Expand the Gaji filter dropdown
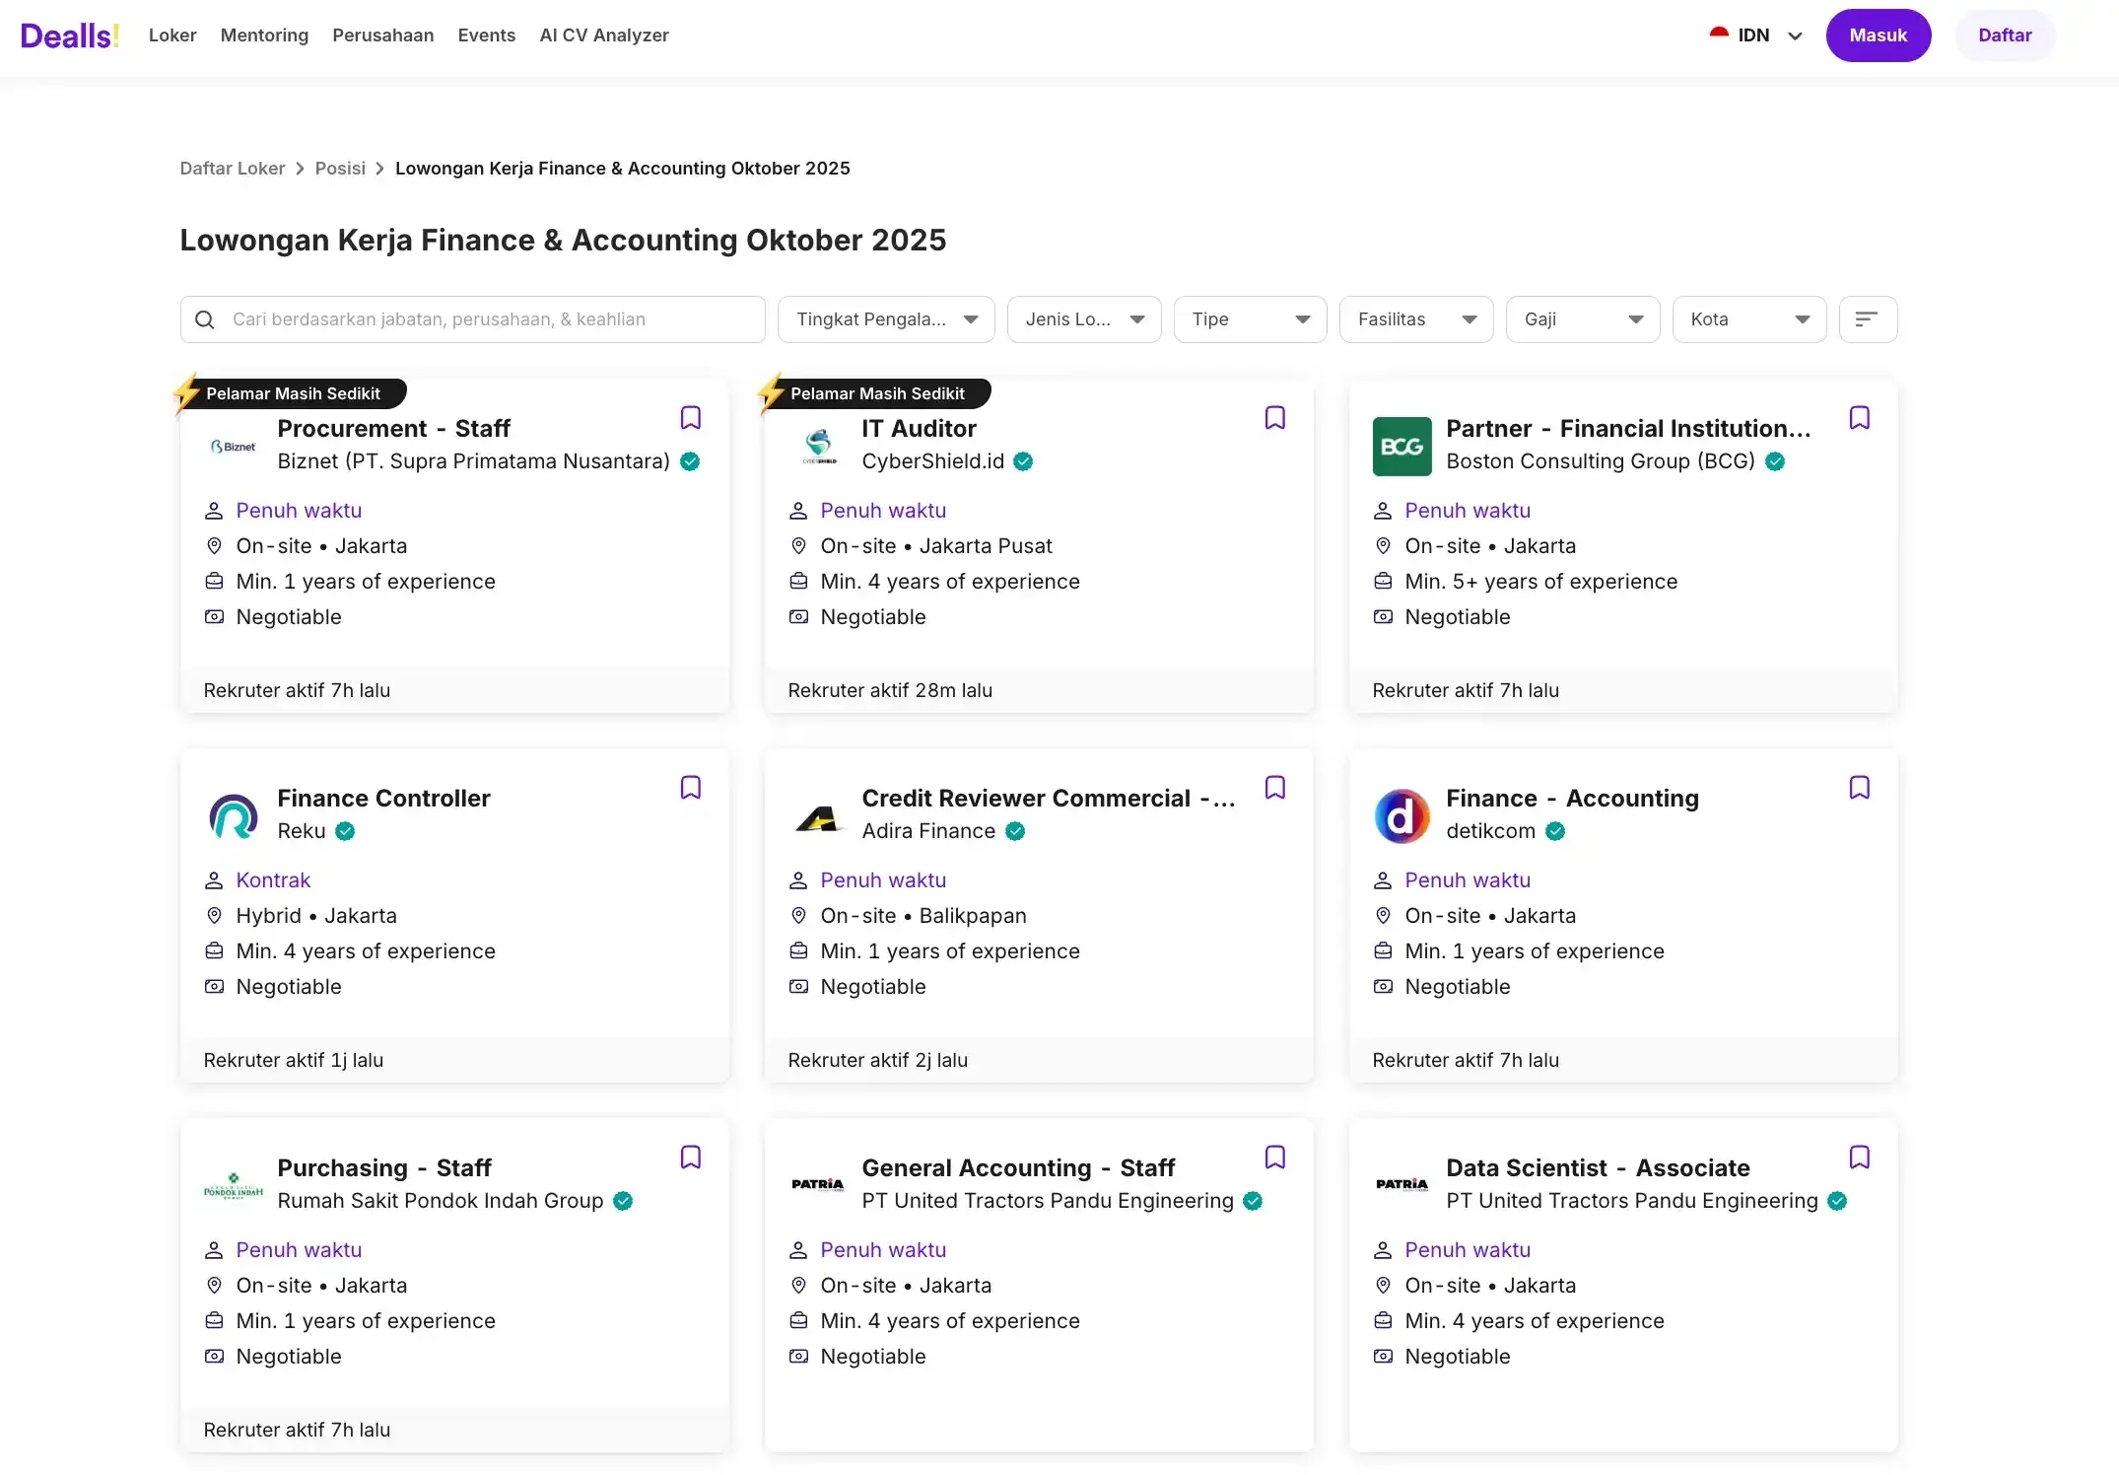Viewport: 2119px width, 1475px height. click(x=1582, y=319)
